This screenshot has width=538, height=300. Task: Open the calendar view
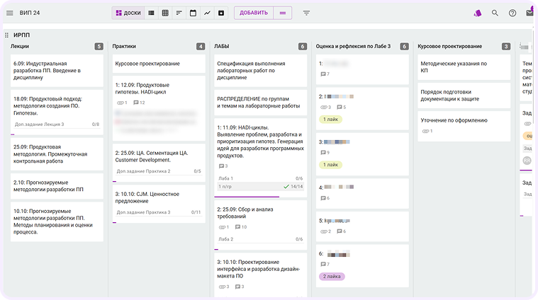(x=193, y=13)
